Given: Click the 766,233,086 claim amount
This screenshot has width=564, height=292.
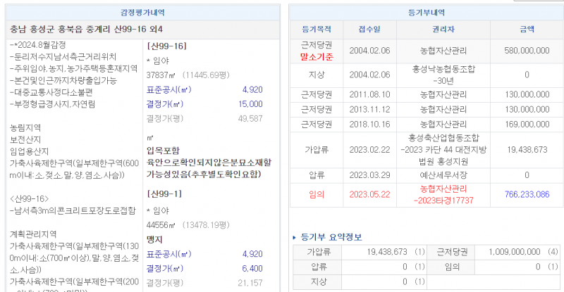Looking at the screenshot, I should coord(527,193).
